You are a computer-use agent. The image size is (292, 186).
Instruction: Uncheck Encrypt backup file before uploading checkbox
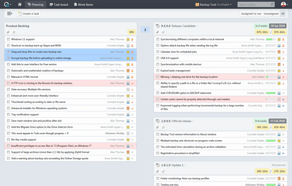click(x=9, y=58)
